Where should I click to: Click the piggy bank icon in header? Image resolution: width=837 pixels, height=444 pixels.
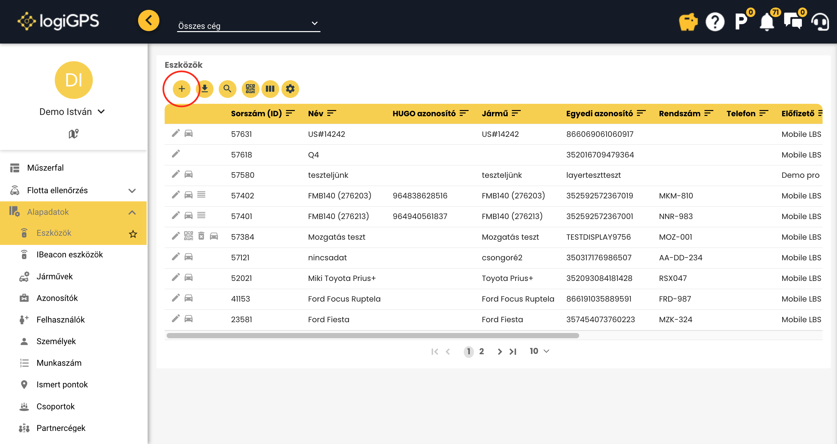[688, 22]
